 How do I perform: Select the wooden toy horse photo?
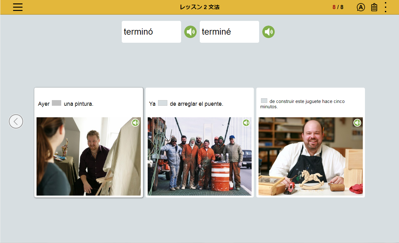pyautogui.click(x=311, y=156)
